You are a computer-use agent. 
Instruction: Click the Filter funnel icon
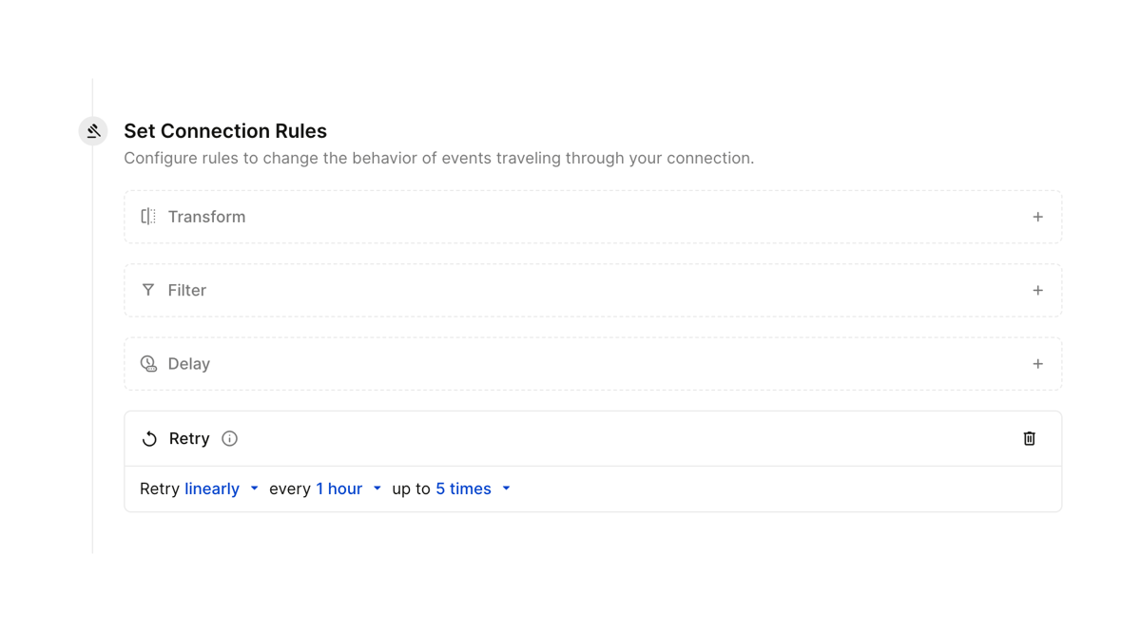[x=148, y=290]
